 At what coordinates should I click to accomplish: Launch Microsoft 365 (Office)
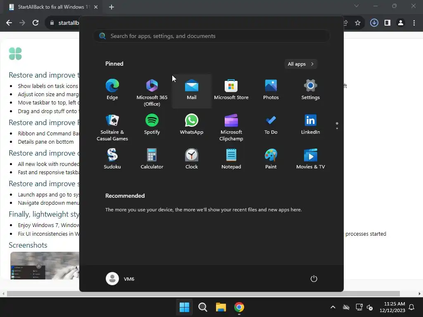click(152, 91)
